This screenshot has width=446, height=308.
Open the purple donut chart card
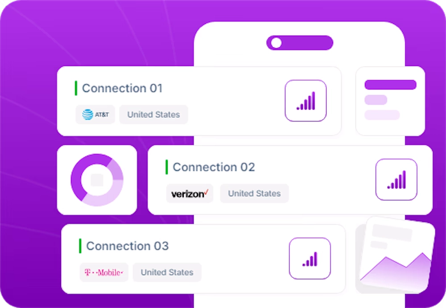(x=97, y=180)
